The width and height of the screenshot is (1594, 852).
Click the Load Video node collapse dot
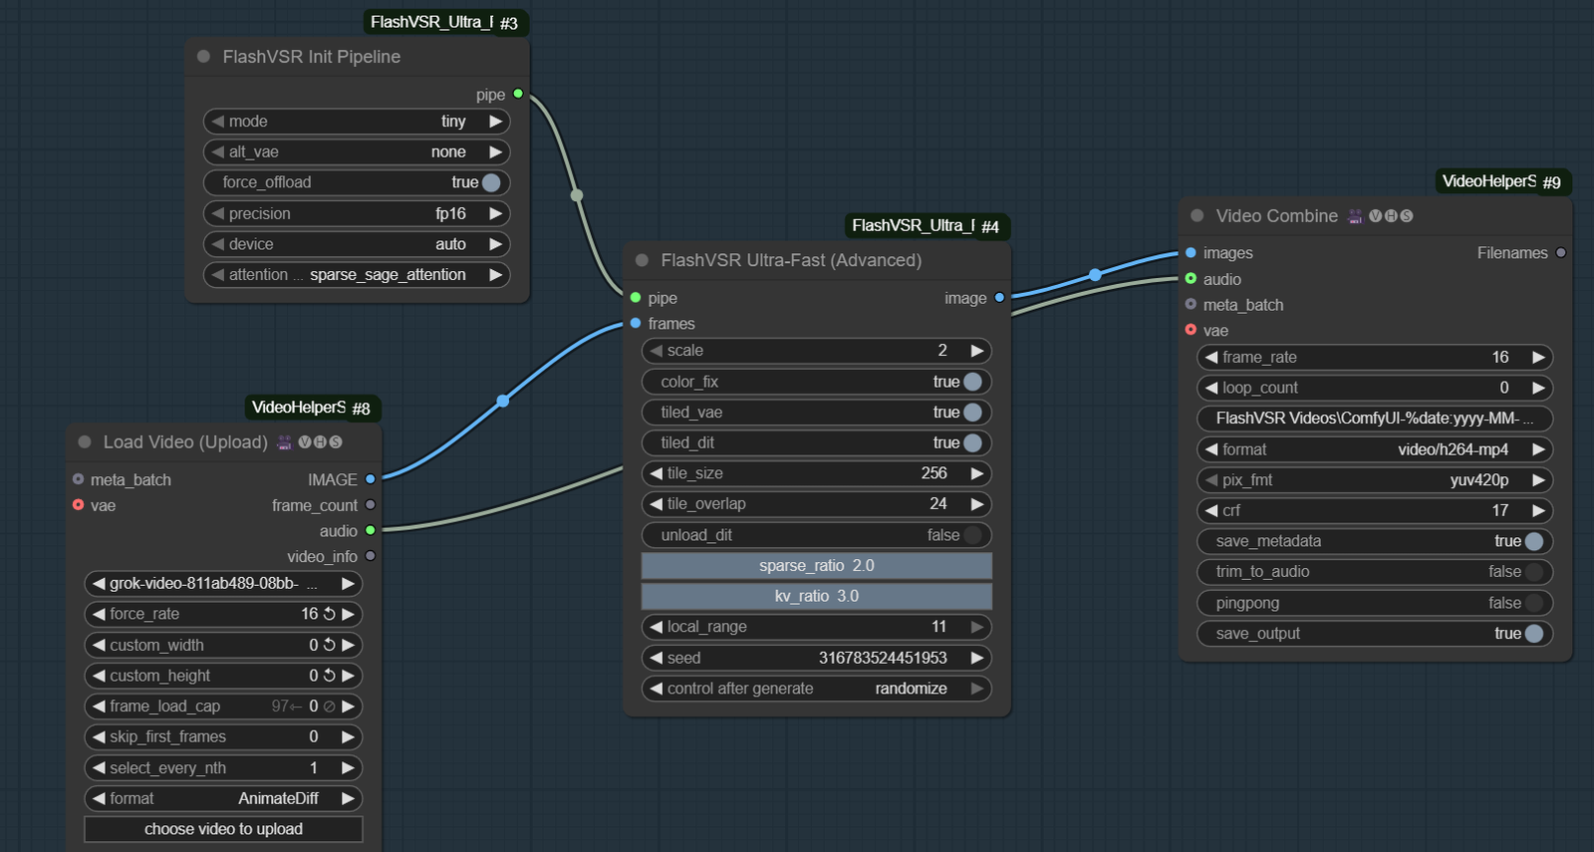pyautogui.click(x=85, y=442)
